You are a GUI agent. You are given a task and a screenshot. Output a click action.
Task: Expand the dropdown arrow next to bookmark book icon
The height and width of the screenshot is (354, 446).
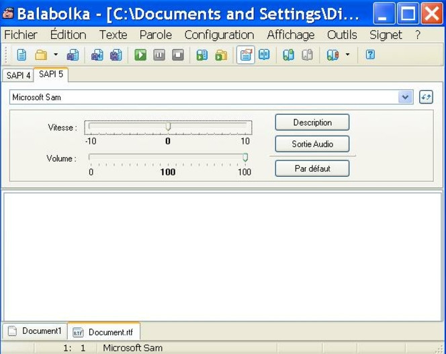point(347,54)
